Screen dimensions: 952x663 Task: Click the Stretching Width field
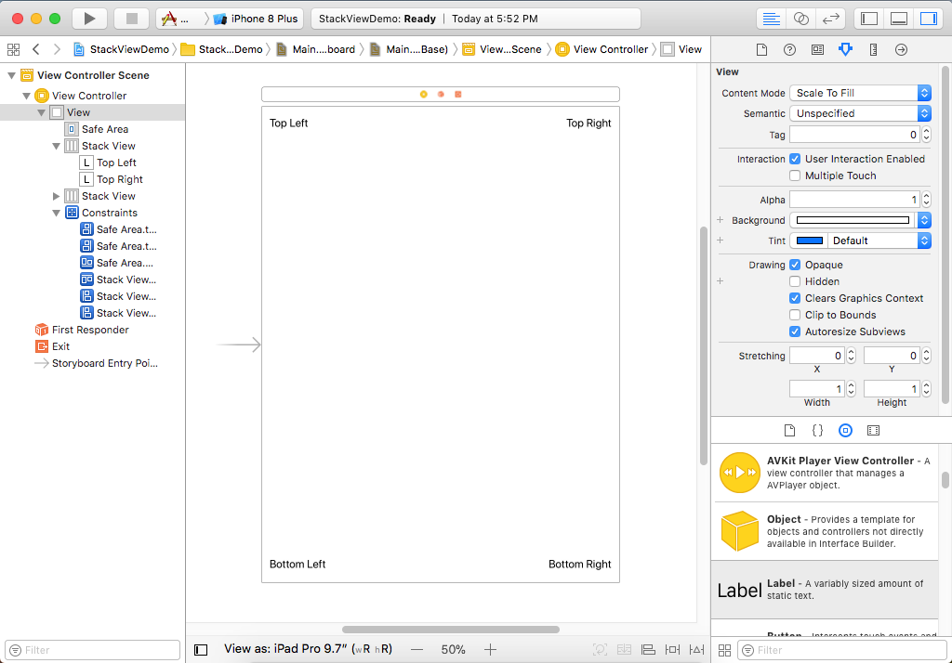817,389
